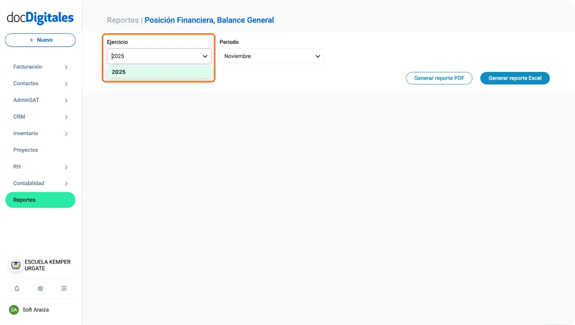Open notifications via the bell icon
The width and height of the screenshot is (575, 325).
point(17,288)
